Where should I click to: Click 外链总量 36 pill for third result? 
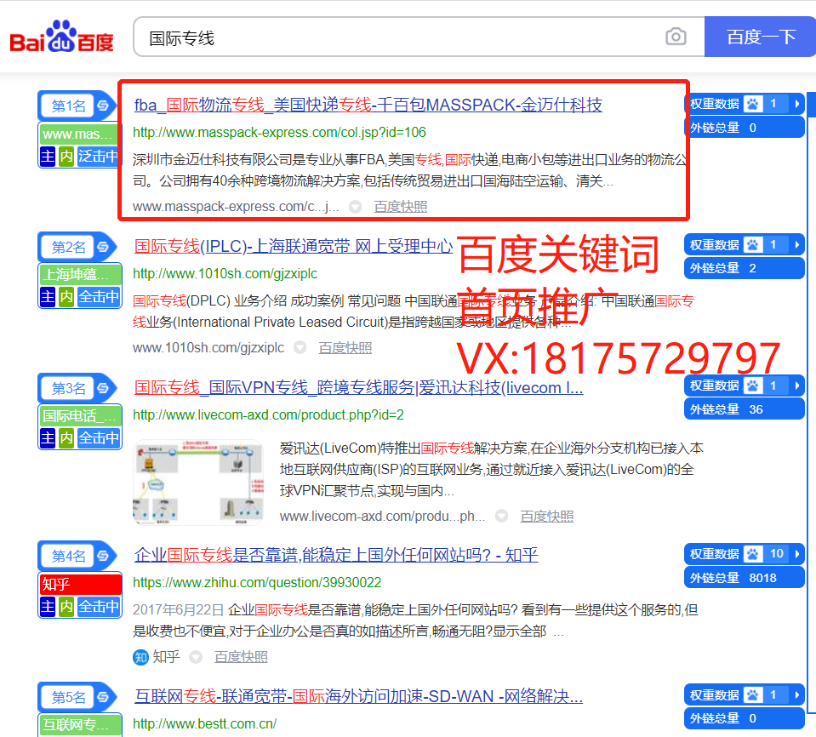point(745,409)
